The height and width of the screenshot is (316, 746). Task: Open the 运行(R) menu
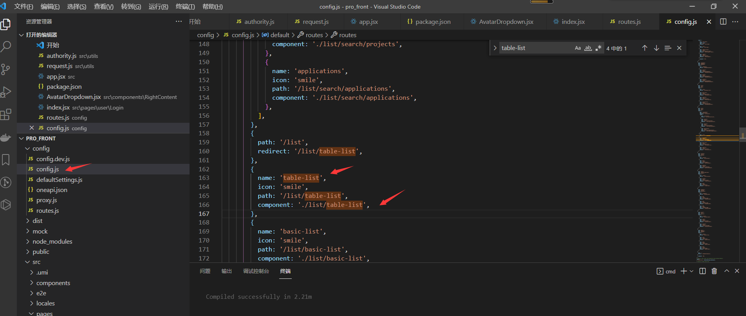[159, 7]
